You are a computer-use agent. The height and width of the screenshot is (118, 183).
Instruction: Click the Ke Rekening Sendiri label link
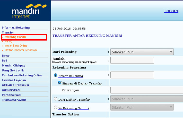click(x=74, y=108)
